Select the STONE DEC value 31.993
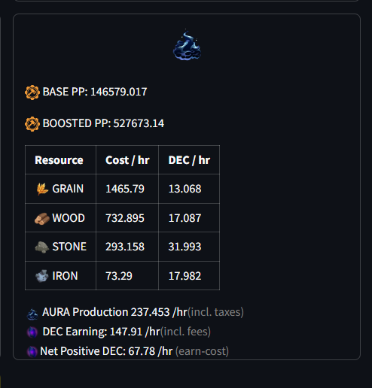The width and height of the screenshot is (372, 388). point(184,247)
